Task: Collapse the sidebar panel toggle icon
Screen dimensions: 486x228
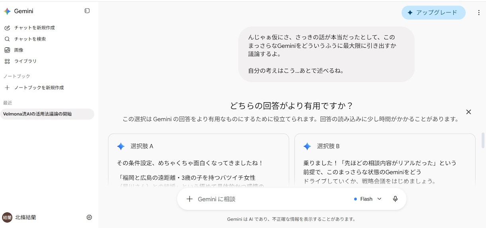Action: [x=87, y=11]
